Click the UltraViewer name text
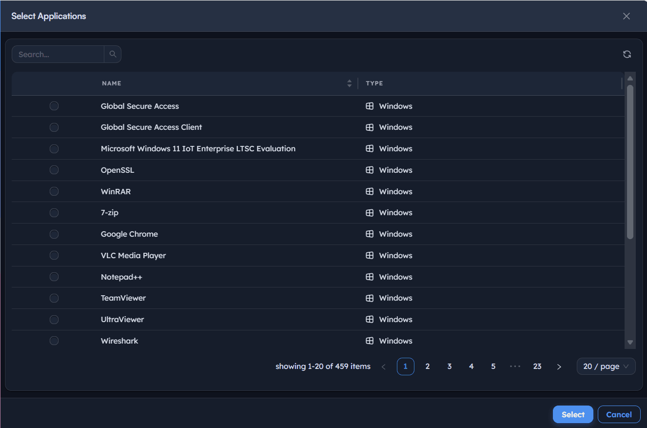This screenshot has height=428, width=647. coord(122,320)
